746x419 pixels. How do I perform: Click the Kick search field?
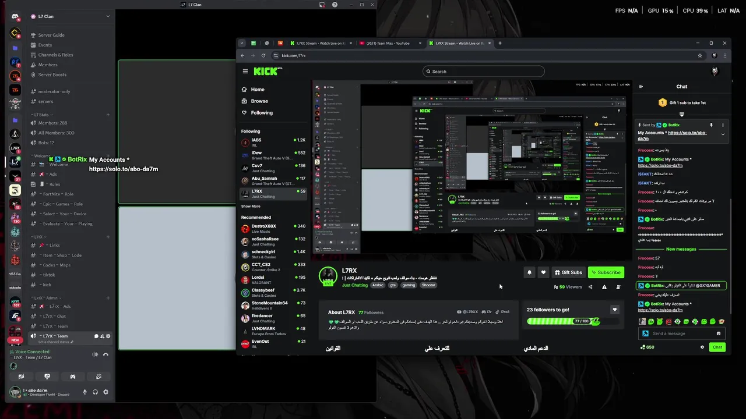[x=484, y=72]
